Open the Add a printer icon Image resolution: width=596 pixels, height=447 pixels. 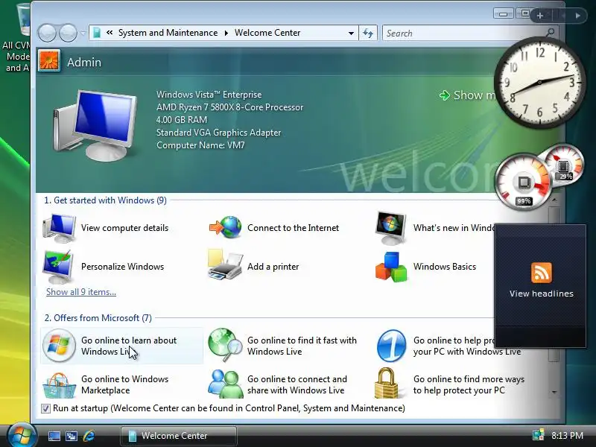(225, 265)
